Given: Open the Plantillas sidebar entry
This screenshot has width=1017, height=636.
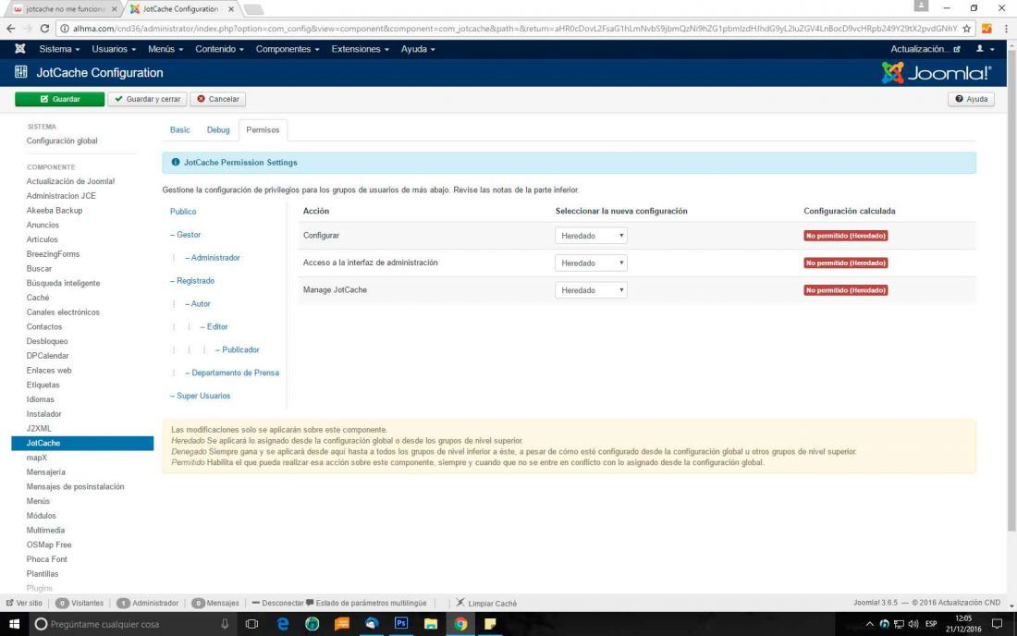Looking at the screenshot, I should coord(43,574).
